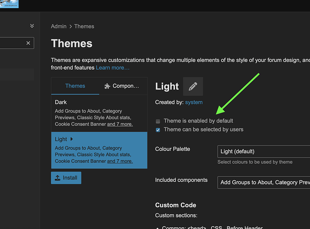The height and width of the screenshot is (229, 310).
Task: Go to Admin in the breadcrumb
Action: pos(59,27)
